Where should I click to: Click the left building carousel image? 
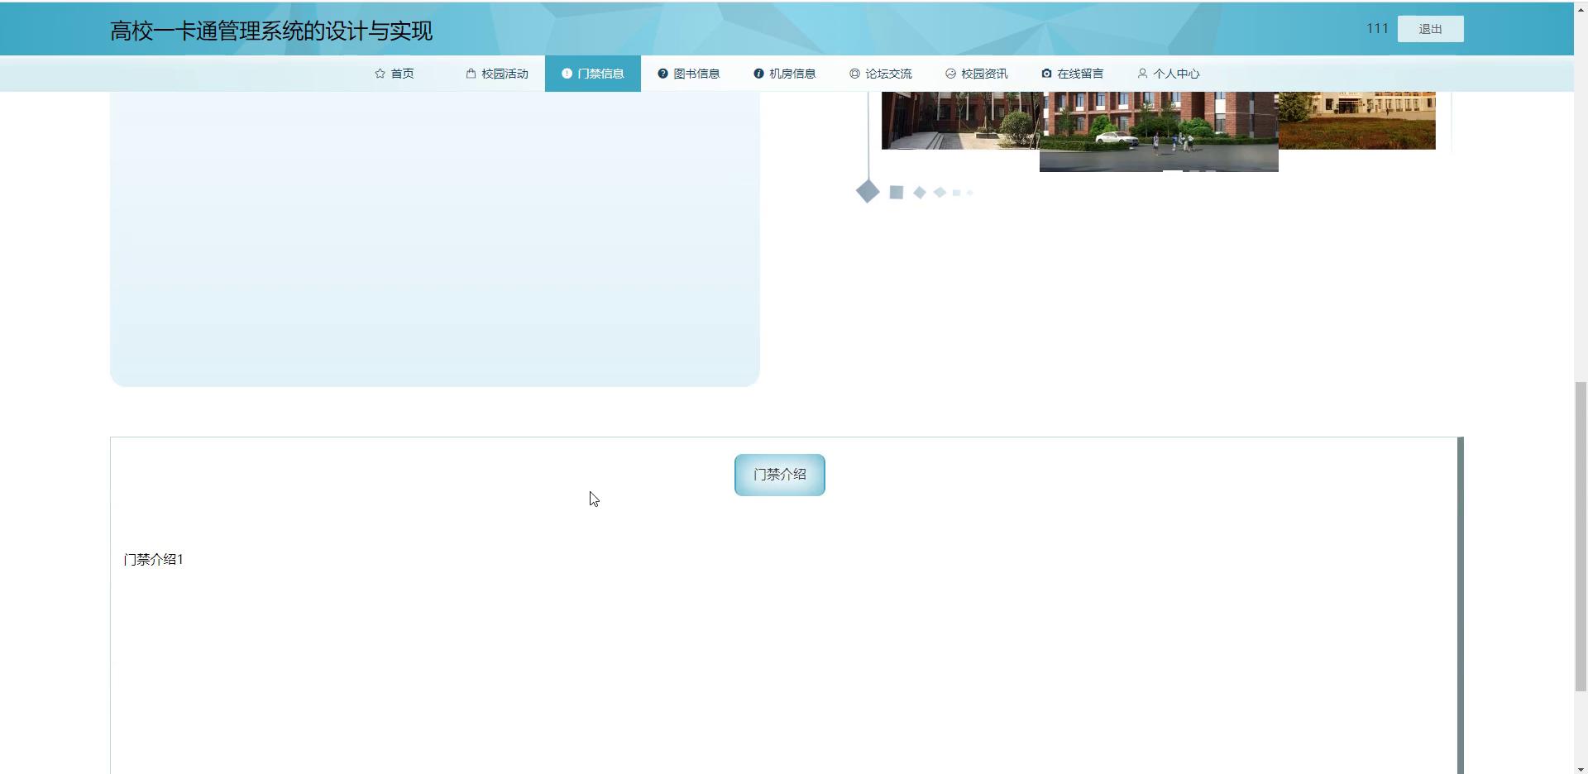pos(960,121)
